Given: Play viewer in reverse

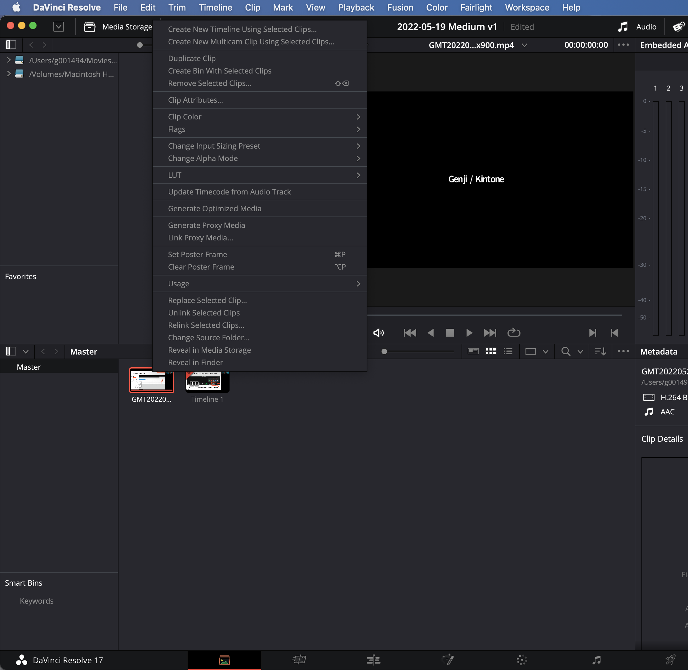Looking at the screenshot, I should pyautogui.click(x=431, y=333).
